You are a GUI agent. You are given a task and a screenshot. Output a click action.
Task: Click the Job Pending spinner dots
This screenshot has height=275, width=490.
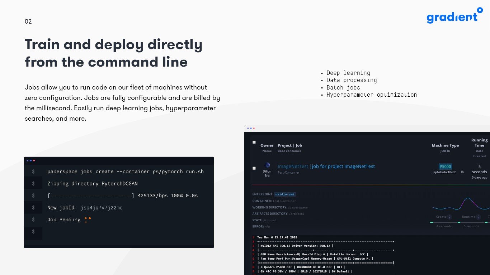88,219
